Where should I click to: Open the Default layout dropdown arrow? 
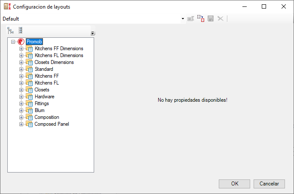[x=183, y=19]
